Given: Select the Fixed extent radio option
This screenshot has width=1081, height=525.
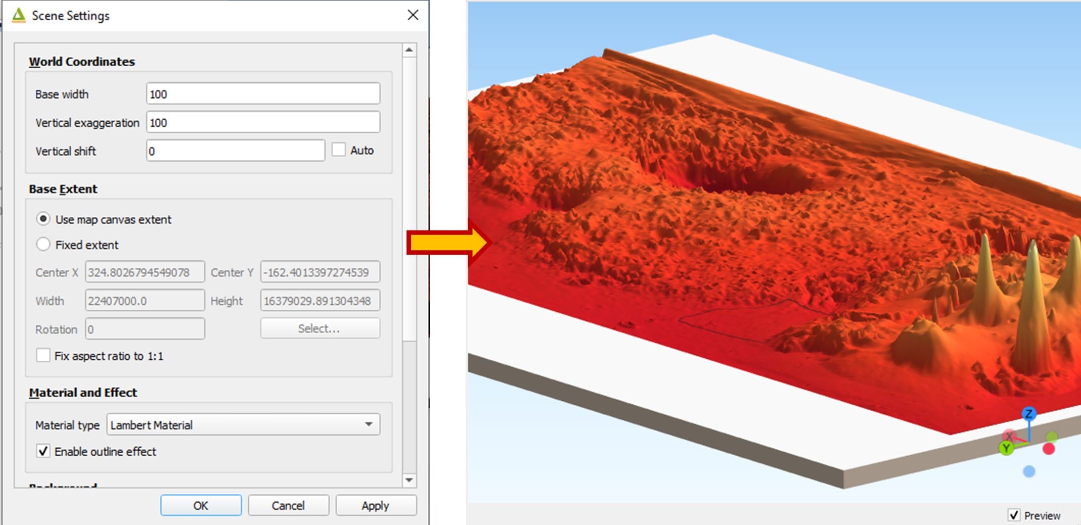Looking at the screenshot, I should [x=43, y=245].
